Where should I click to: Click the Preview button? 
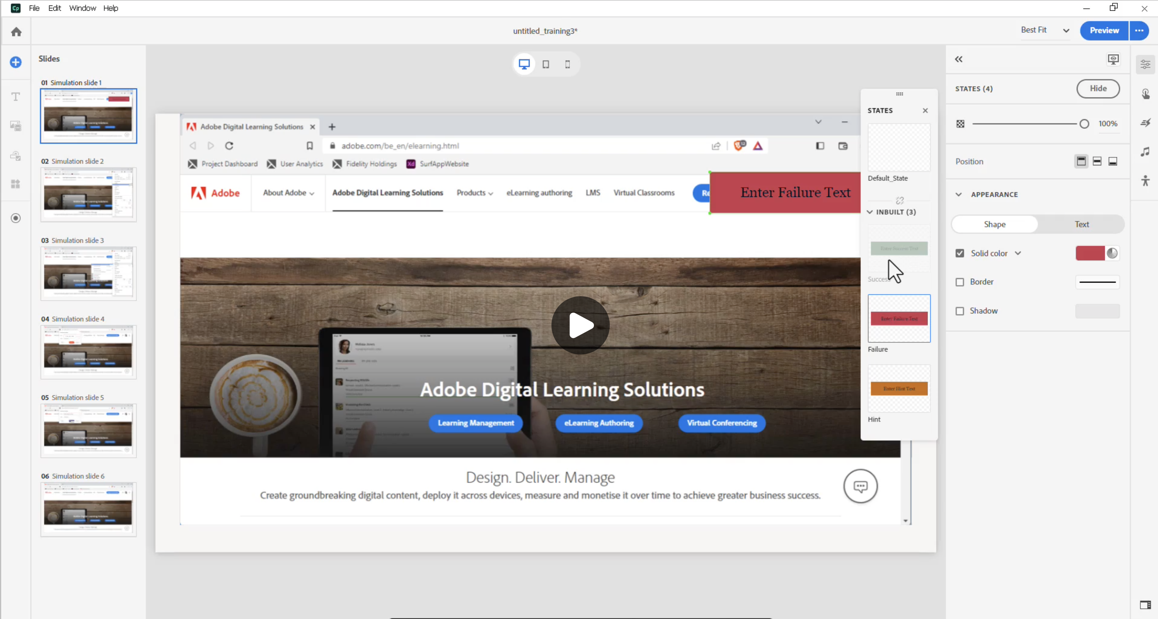[x=1104, y=30]
